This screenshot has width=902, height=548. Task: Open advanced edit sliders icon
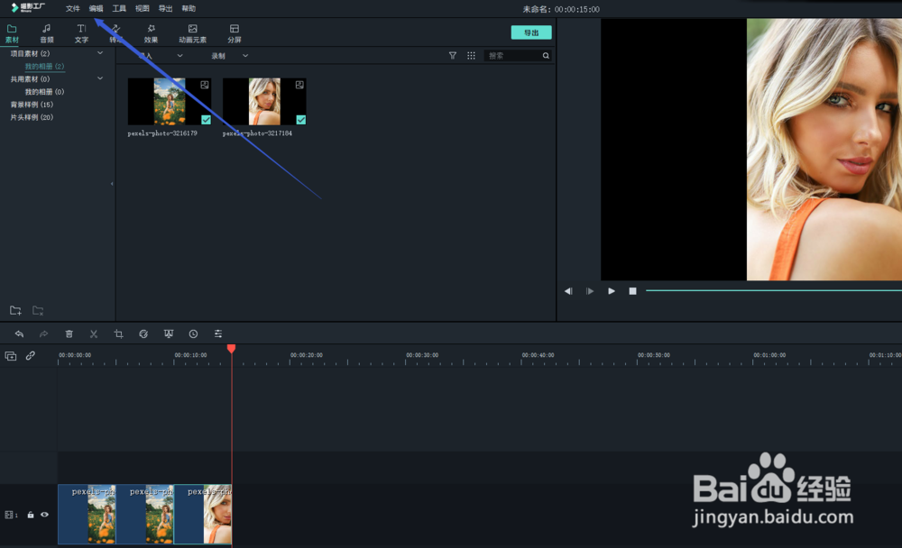coord(218,333)
